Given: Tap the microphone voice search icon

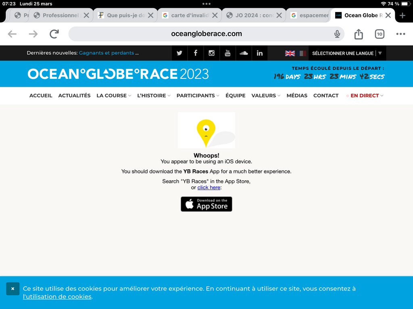Looking at the screenshot, I should pos(337,34).
